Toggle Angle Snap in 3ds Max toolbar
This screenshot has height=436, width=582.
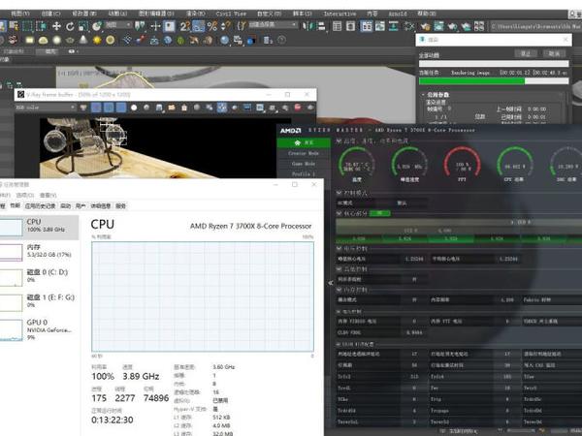coord(198,26)
